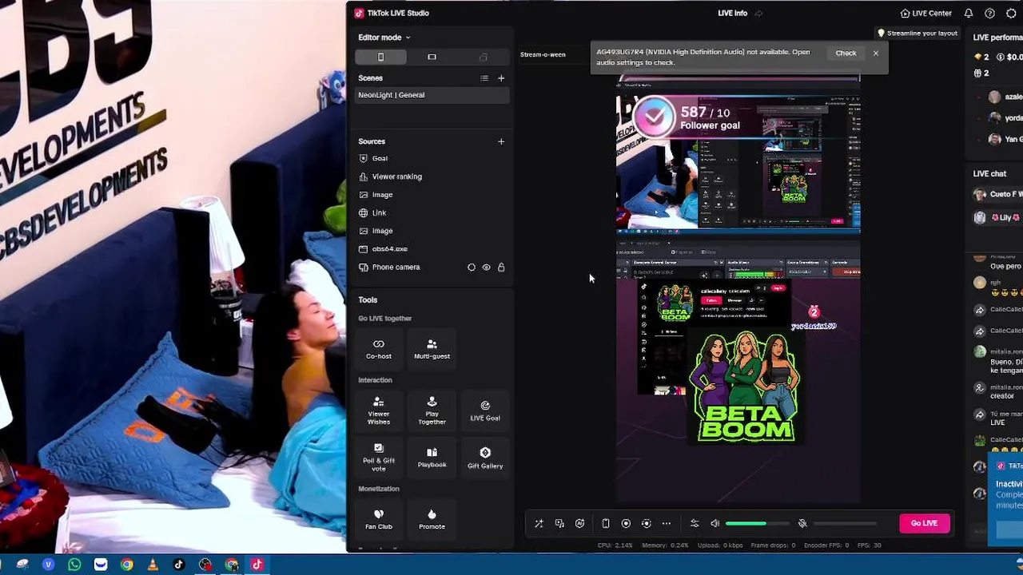Select the NeonLight | General scene
This screenshot has width=1023, height=575.
pos(432,95)
